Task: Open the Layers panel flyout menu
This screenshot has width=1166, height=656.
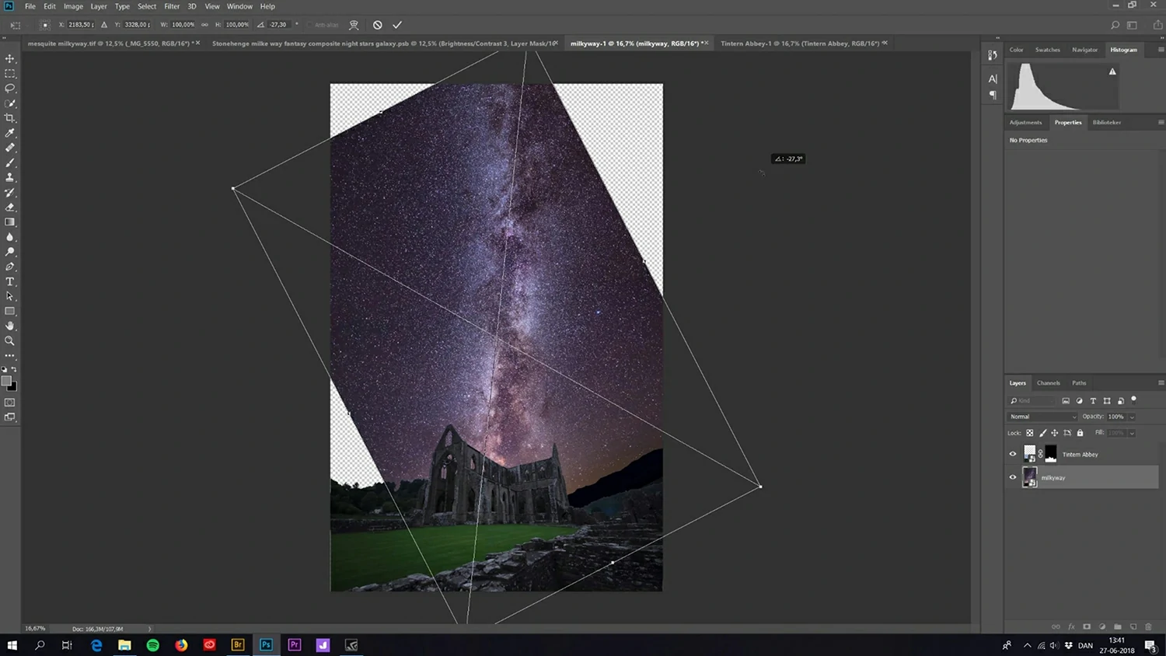Action: click(1161, 382)
